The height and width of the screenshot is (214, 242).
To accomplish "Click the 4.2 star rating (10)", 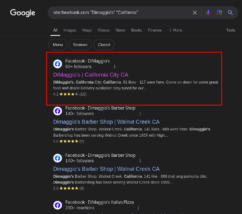I will pyautogui.click(x=70, y=94).
